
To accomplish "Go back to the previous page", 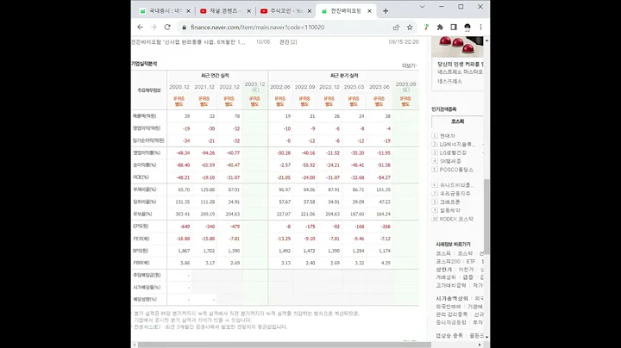I will [141, 28].
